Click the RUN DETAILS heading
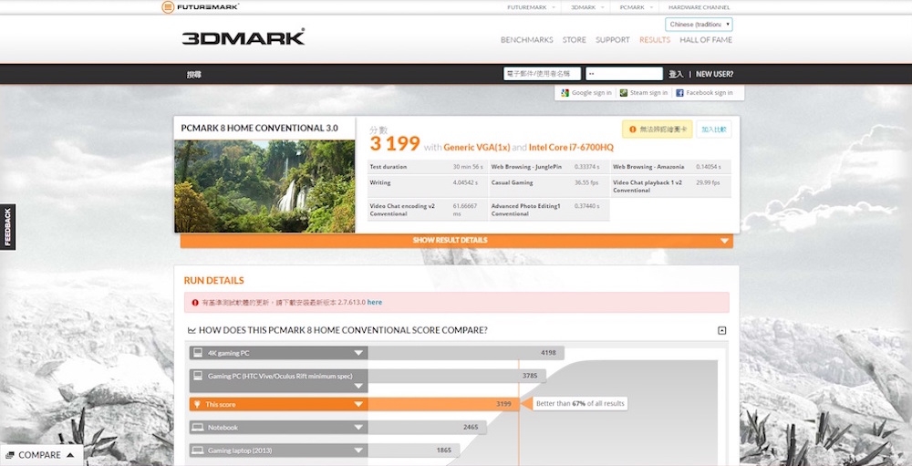Image resolution: width=912 pixels, height=466 pixels. [x=214, y=280]
